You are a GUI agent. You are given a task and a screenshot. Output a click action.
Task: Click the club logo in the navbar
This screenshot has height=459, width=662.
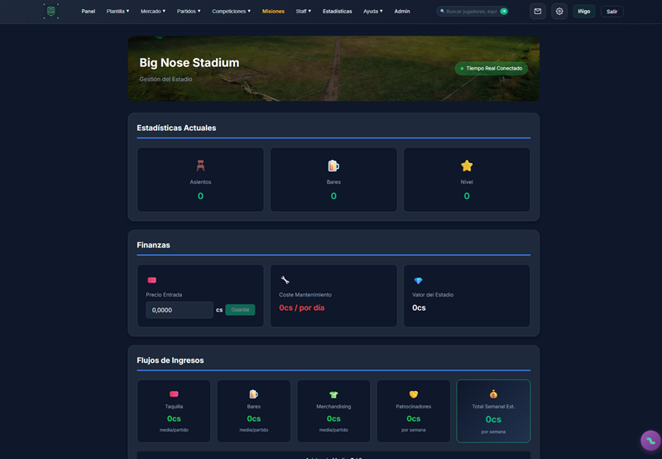click(x=51, y=12)
